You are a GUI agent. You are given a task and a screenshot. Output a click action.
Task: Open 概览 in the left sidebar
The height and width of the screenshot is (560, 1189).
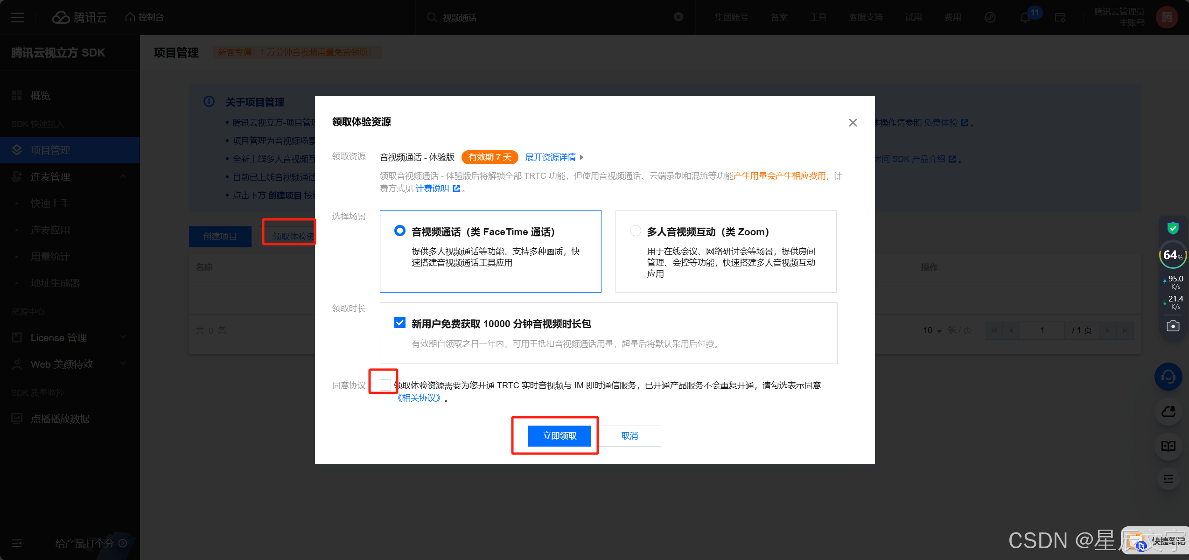(x=40, y=96)
